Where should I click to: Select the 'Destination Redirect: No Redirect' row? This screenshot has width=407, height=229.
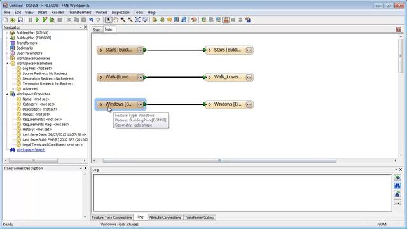pyautogui.click(x=48, y=79)
